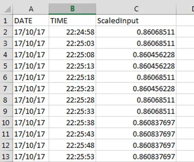Select time cell 22:25:53
This screenshot has width=194, height=162.
point(73,156)
